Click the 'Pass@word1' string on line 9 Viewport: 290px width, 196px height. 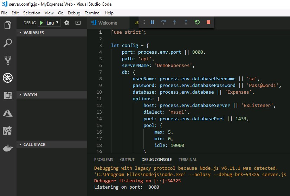(x=263, y=85)
